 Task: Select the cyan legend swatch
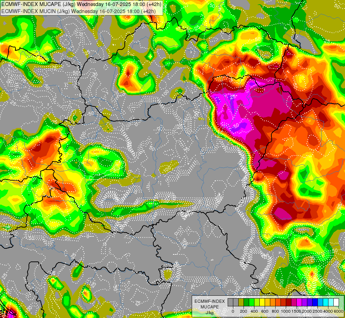click(x=325, y=302)
